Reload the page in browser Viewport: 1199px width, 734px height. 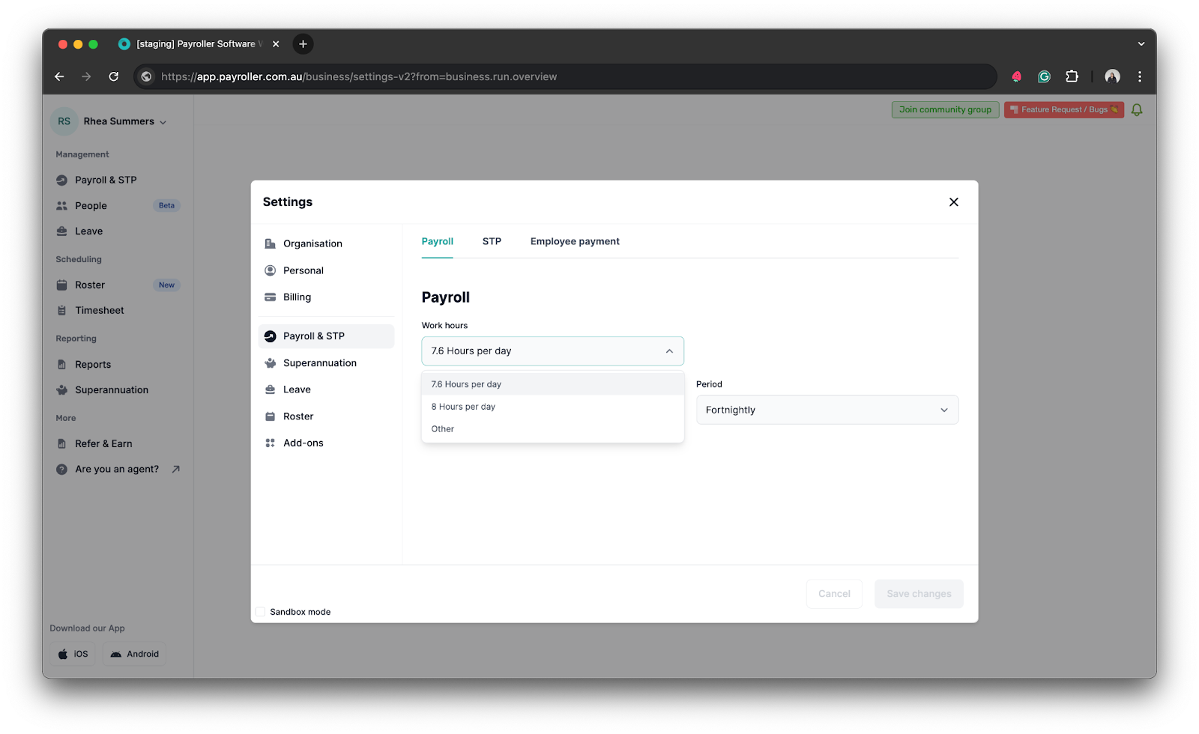tap(114, 76)
